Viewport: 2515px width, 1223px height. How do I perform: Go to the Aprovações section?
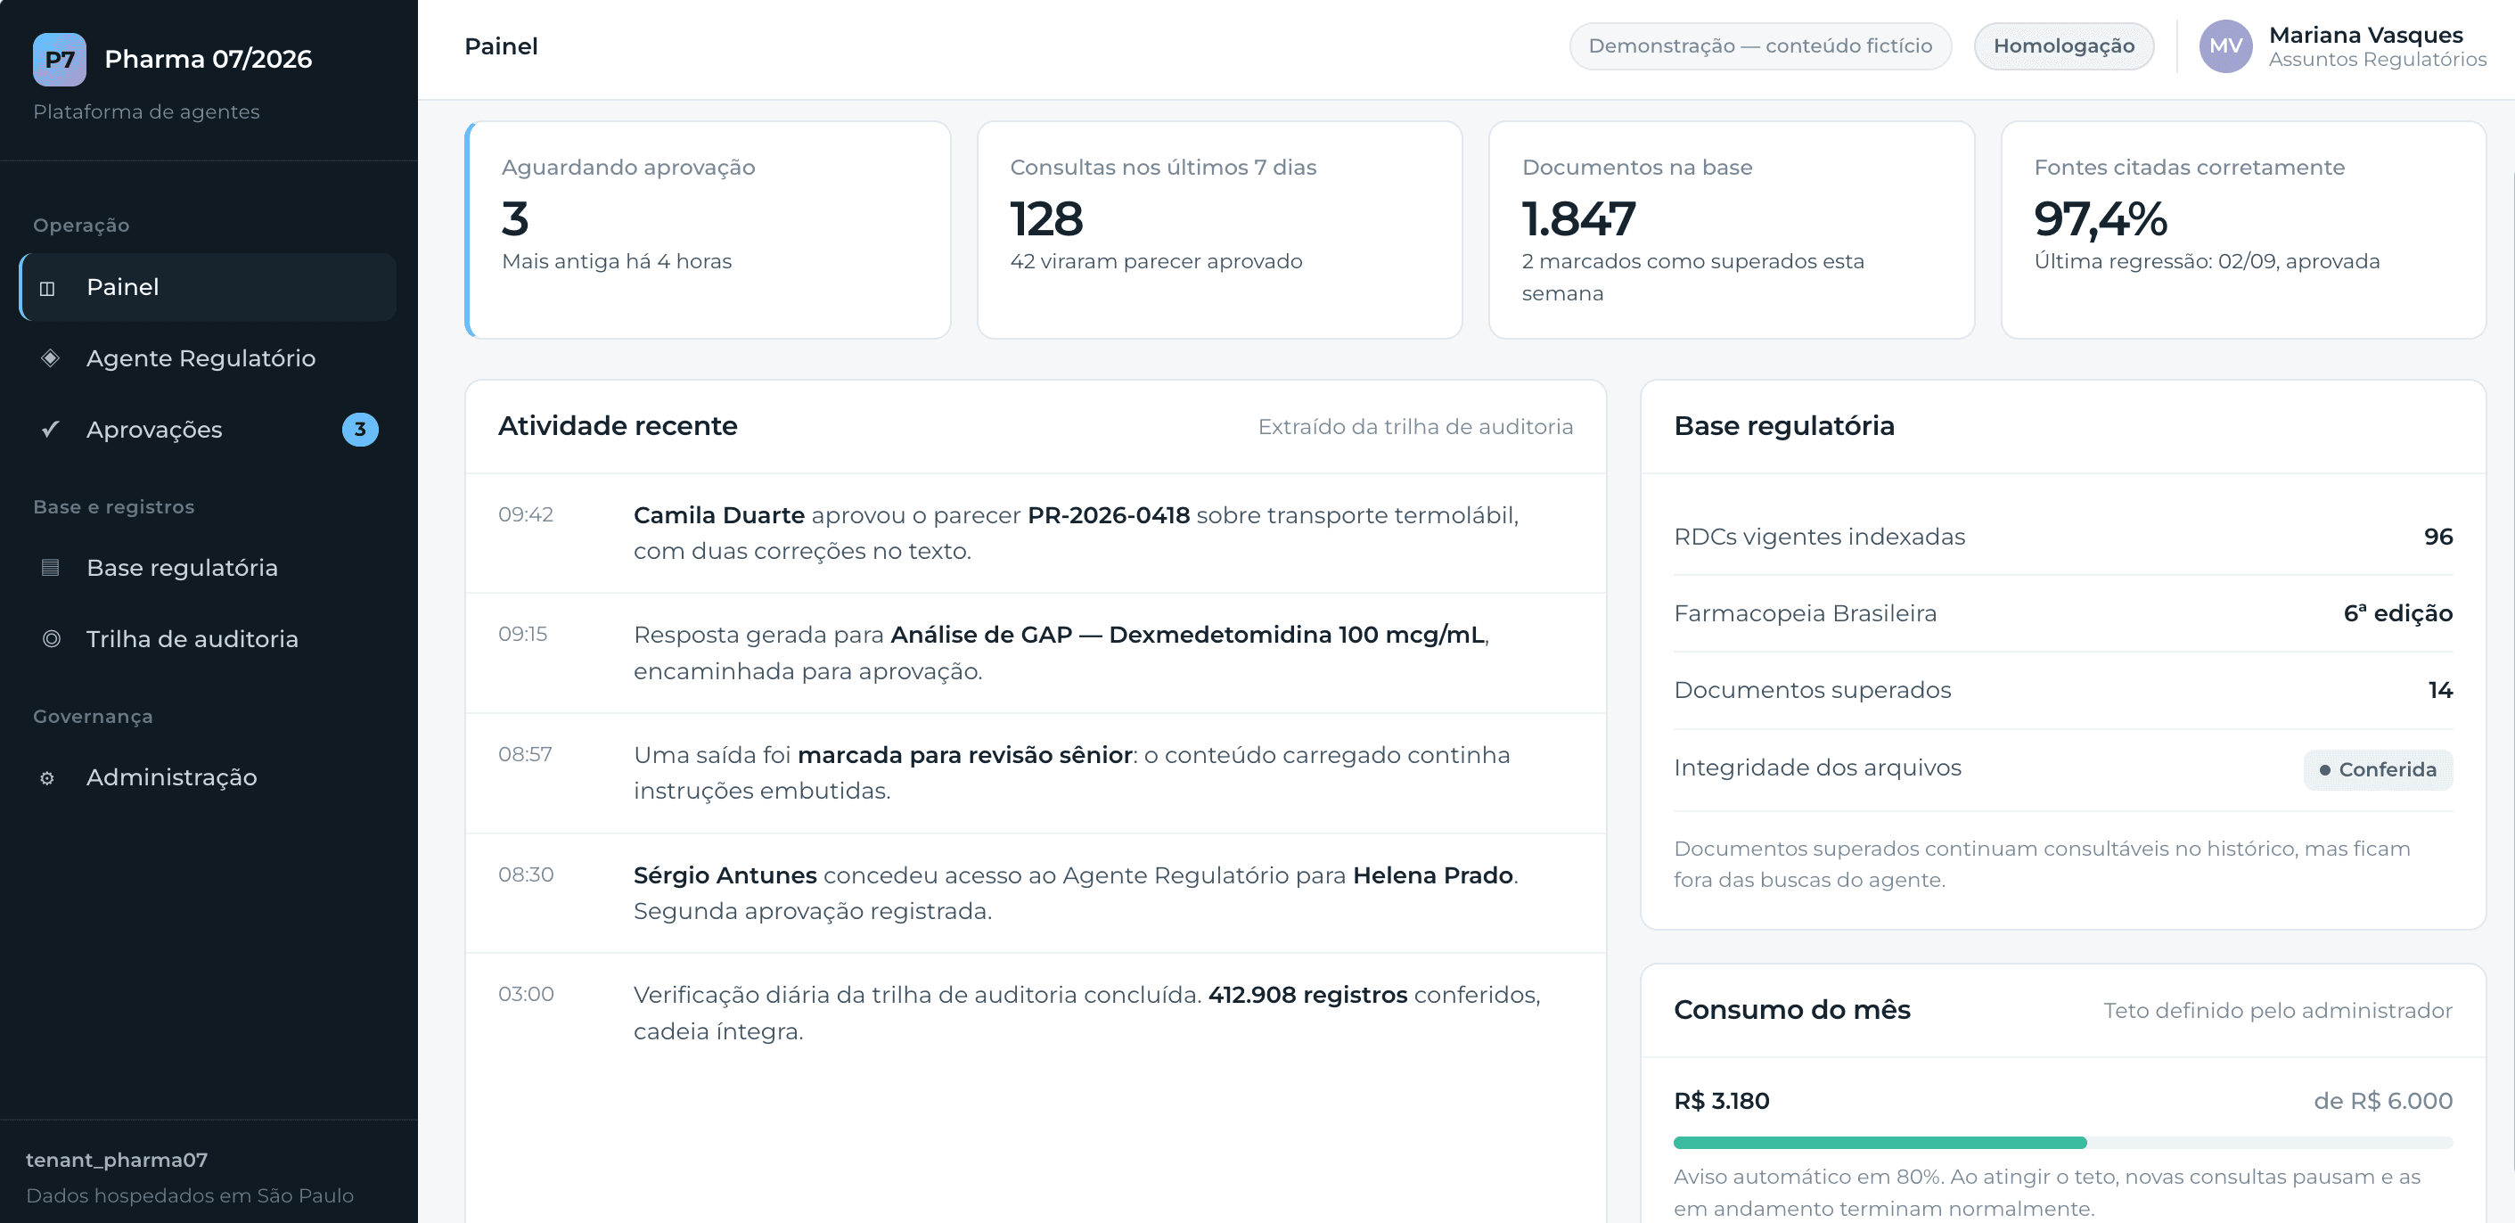[208, 430]
